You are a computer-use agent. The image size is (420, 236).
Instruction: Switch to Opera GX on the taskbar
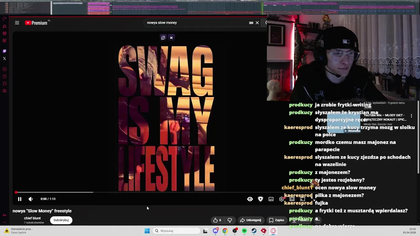point(273,231)
